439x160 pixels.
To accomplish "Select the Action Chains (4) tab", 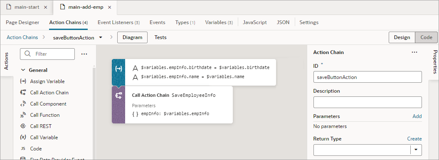I will click(69, 22).
